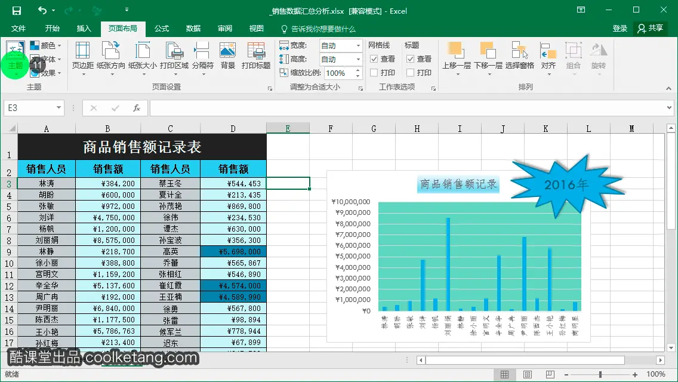Click the 商品销售额记录 chart title
The height and width of the screenshot is (382, 678).
click(x=458, y=184)
